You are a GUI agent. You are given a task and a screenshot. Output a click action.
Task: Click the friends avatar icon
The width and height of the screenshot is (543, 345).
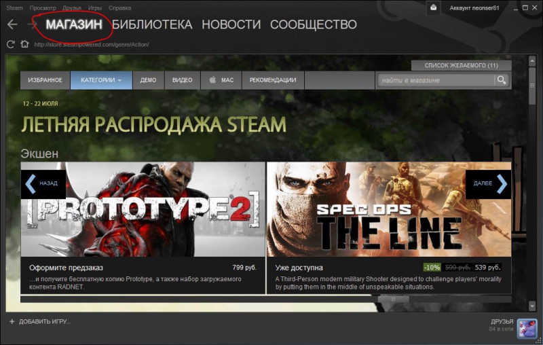tap(527, 328)
